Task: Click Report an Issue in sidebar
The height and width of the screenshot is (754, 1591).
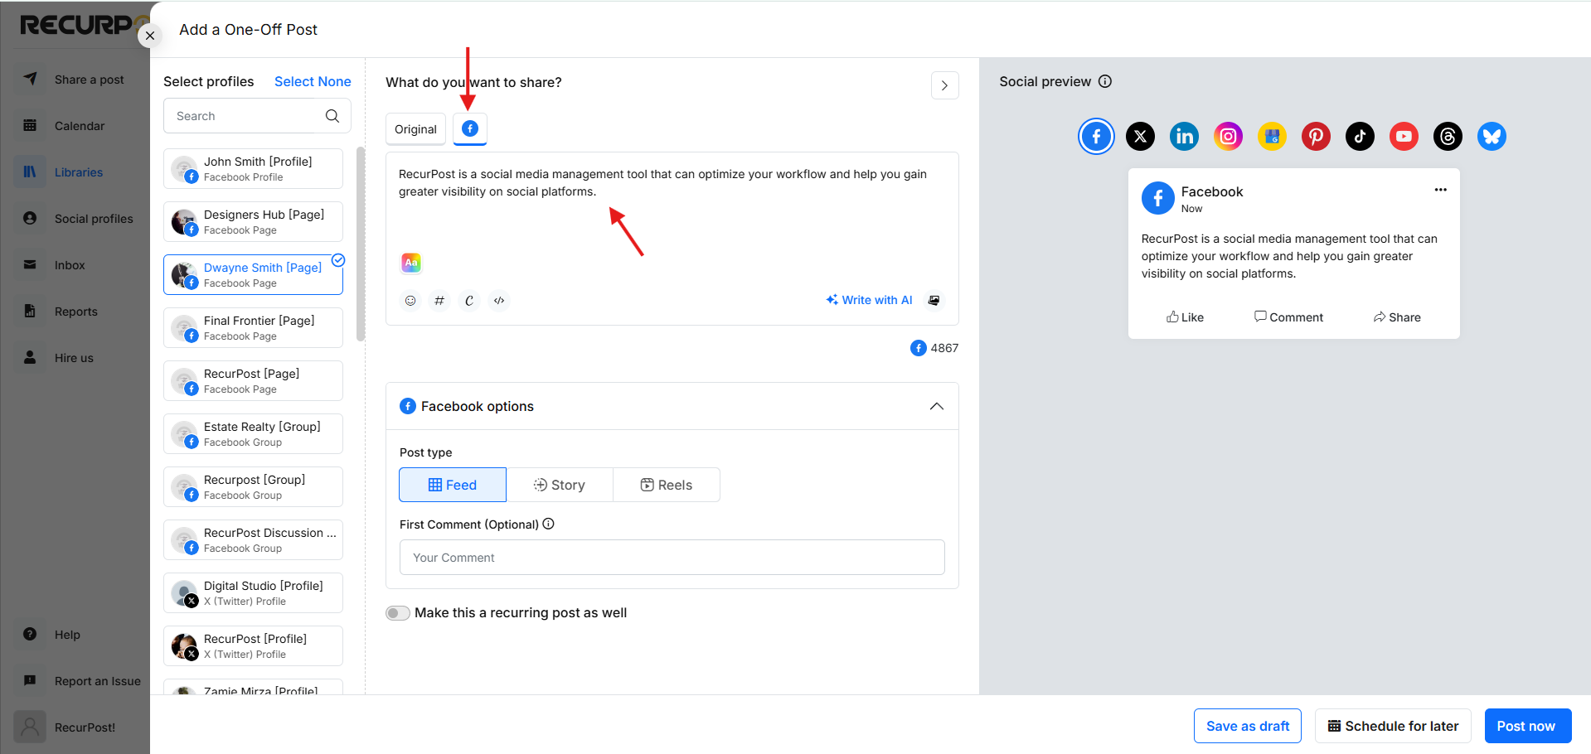Action: (x=79, y=681)
